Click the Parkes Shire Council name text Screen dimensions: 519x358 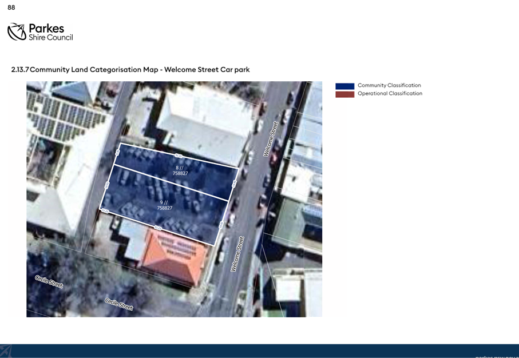tap(51, 32)
